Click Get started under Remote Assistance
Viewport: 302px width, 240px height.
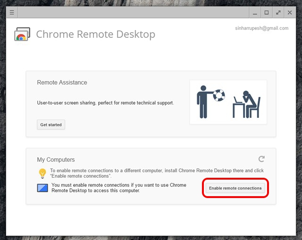coord(51,125)
